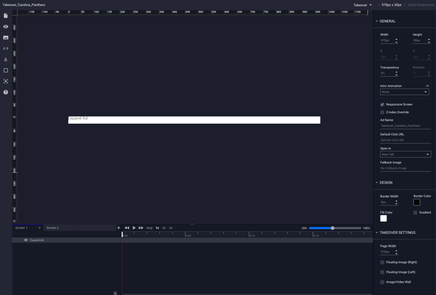Set playback speed to 2x
Screen dimensions: 436x295
[x=164, y=228]
